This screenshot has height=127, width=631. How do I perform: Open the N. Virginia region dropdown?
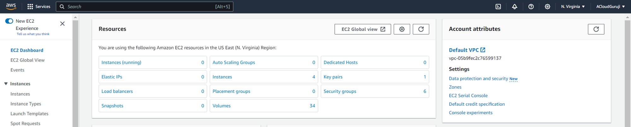pyautogui.click(x=573, y=7)
